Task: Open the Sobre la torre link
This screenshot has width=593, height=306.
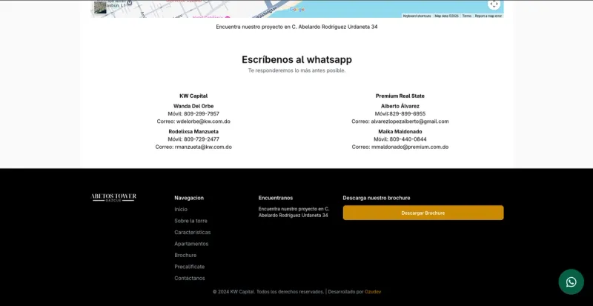Action: click(x=191, y=221)
